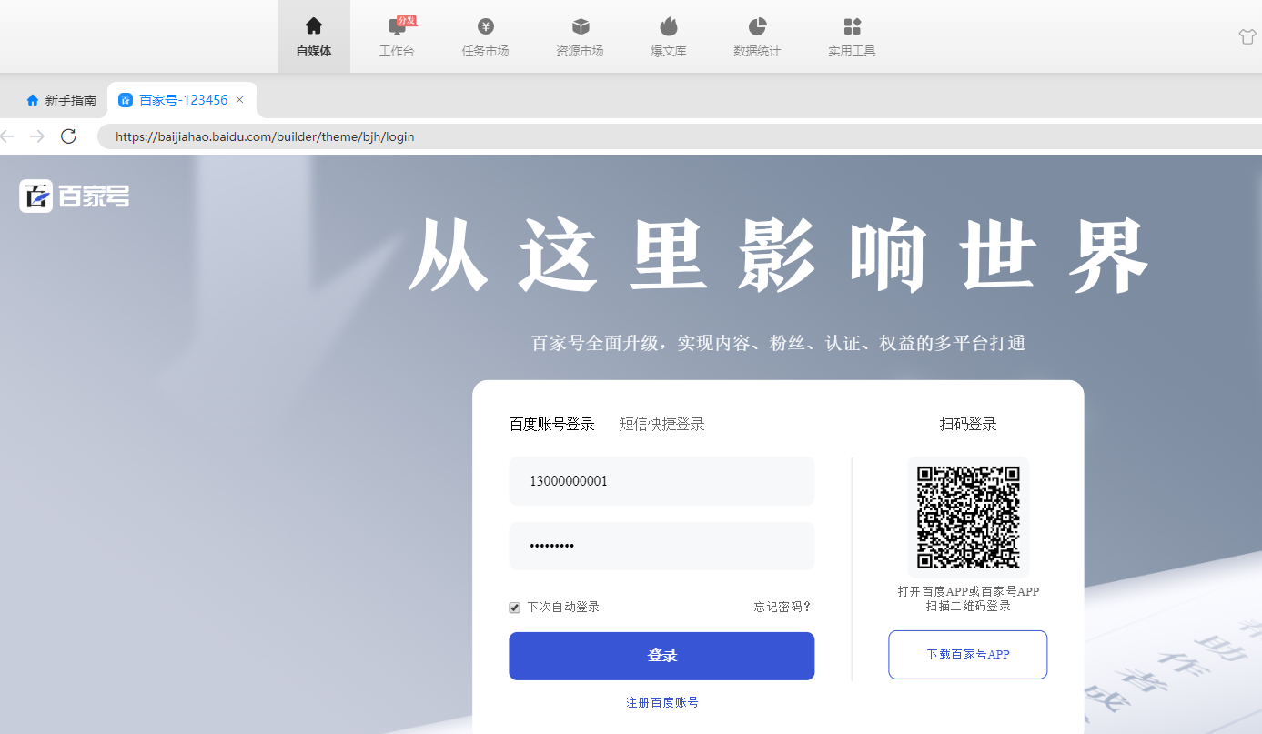Open the 工作台 monitor icon
This screenshot has width=1262, height=734.
[397, 27]
